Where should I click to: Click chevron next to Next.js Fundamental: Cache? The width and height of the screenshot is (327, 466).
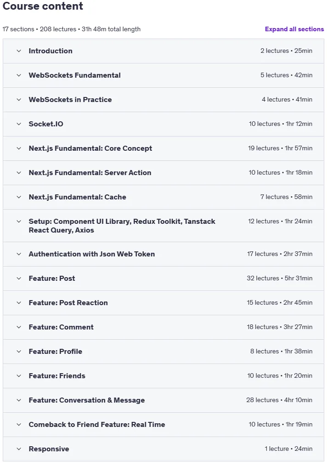pos(19,197)
